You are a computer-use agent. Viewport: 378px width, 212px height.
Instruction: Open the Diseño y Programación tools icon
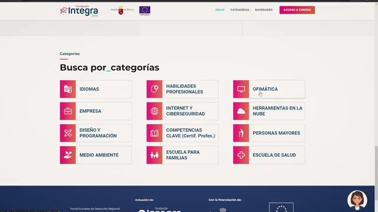68,133
